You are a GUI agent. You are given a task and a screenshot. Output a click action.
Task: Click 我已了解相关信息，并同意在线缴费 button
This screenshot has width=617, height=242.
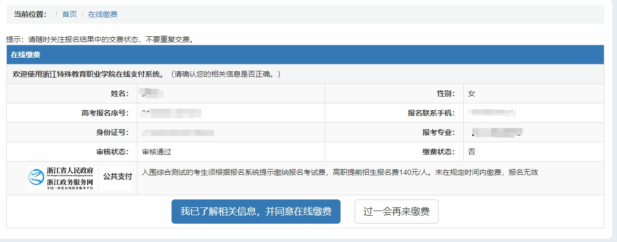pos(256,212)
